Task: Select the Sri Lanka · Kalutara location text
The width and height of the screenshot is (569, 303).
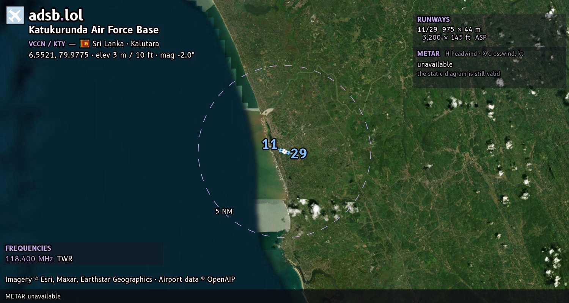Action: (126, 44)
